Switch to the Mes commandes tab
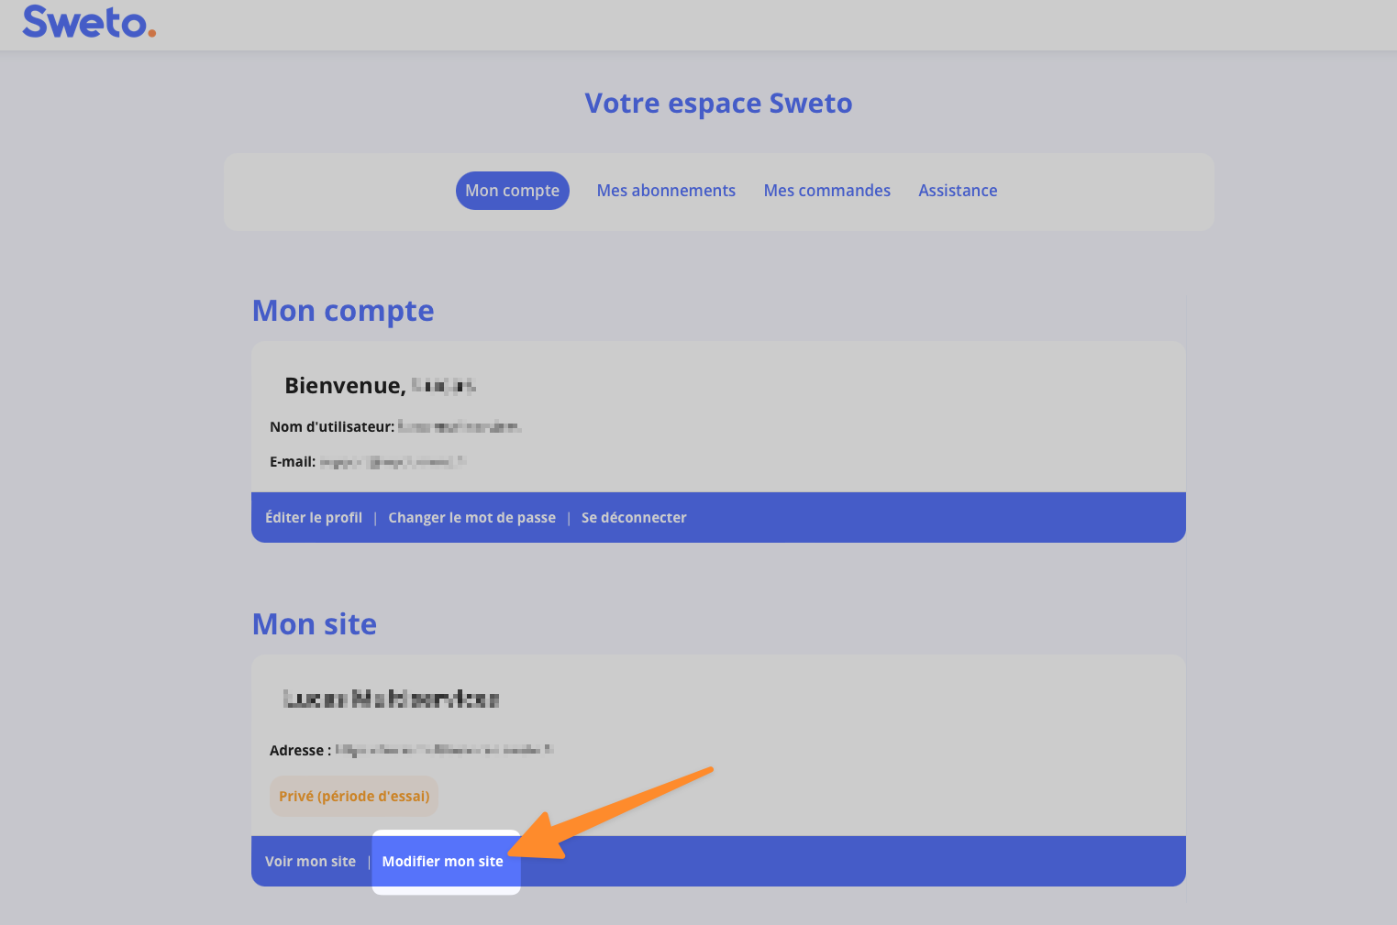The width and height of the screenshot is (1397, 925). 826,191
